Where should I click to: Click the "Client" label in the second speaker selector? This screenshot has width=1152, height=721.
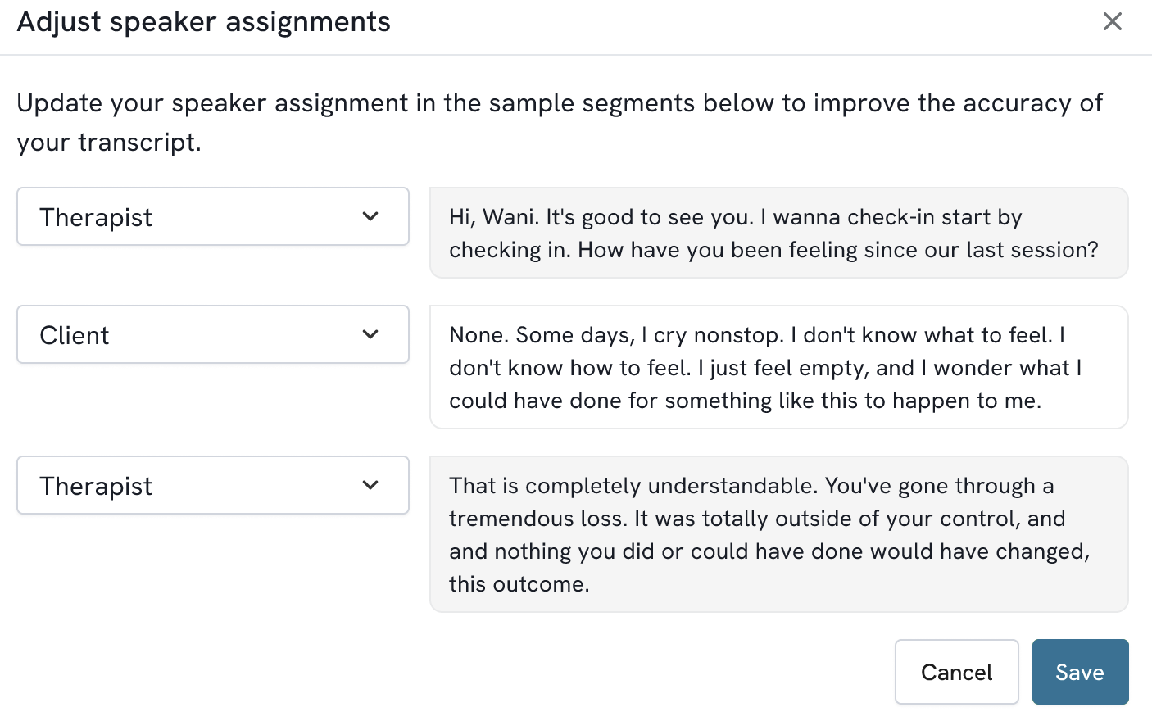[x=75, y=335]
